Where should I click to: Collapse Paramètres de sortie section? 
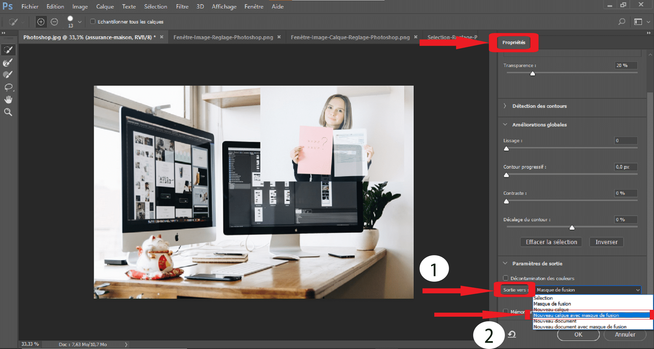click(x=505, y=263)
